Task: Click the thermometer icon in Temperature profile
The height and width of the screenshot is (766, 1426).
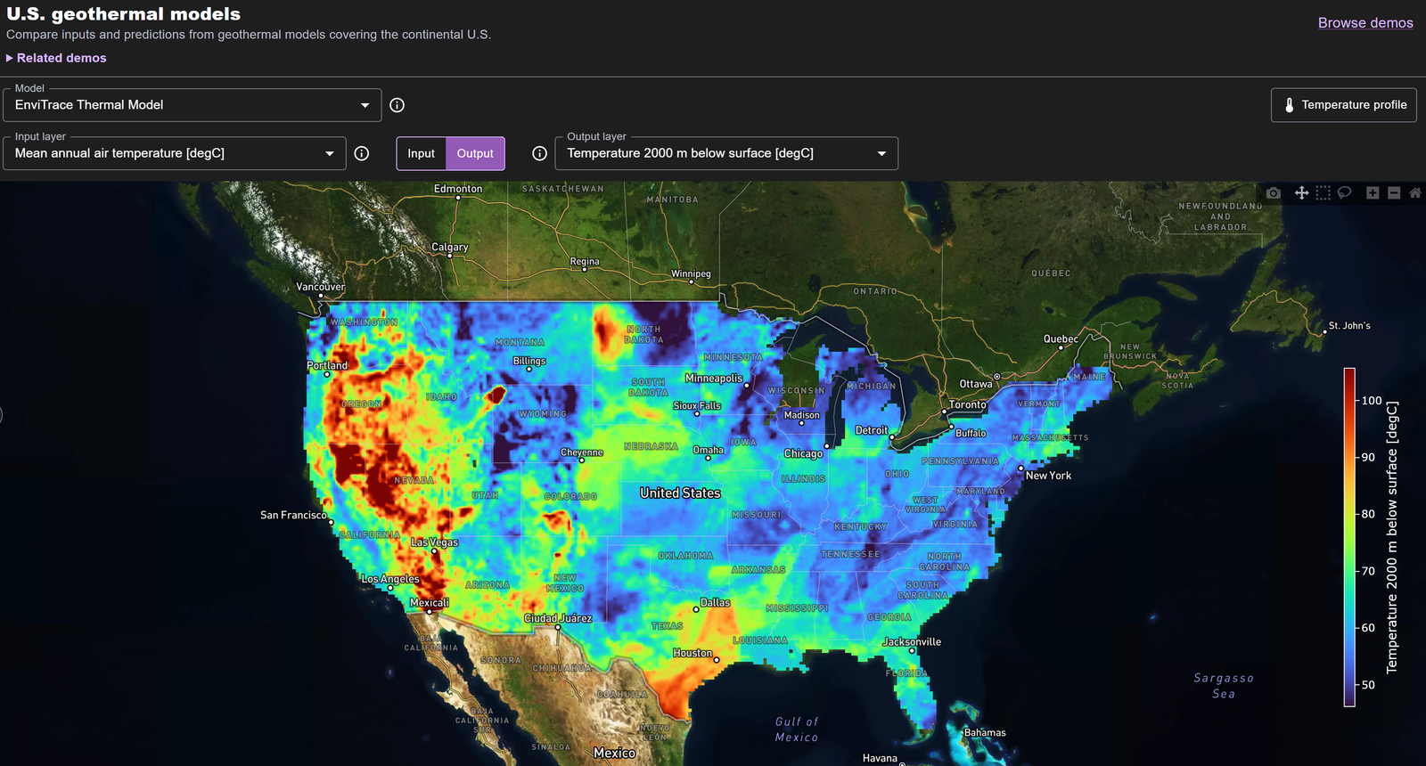Action: 1289,105
